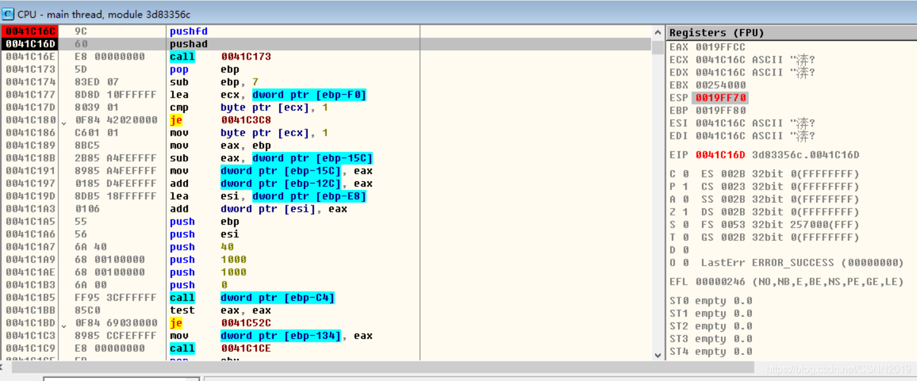Select the cmp byte ptr [ecx], 1 line
Screen dimensions: 917x381
(x=249, y=107)
